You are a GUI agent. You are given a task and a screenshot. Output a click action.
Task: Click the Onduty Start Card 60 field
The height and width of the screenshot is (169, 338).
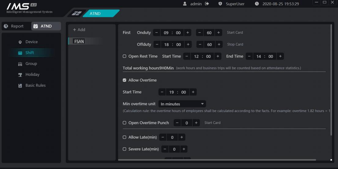(x=209, y=33)
